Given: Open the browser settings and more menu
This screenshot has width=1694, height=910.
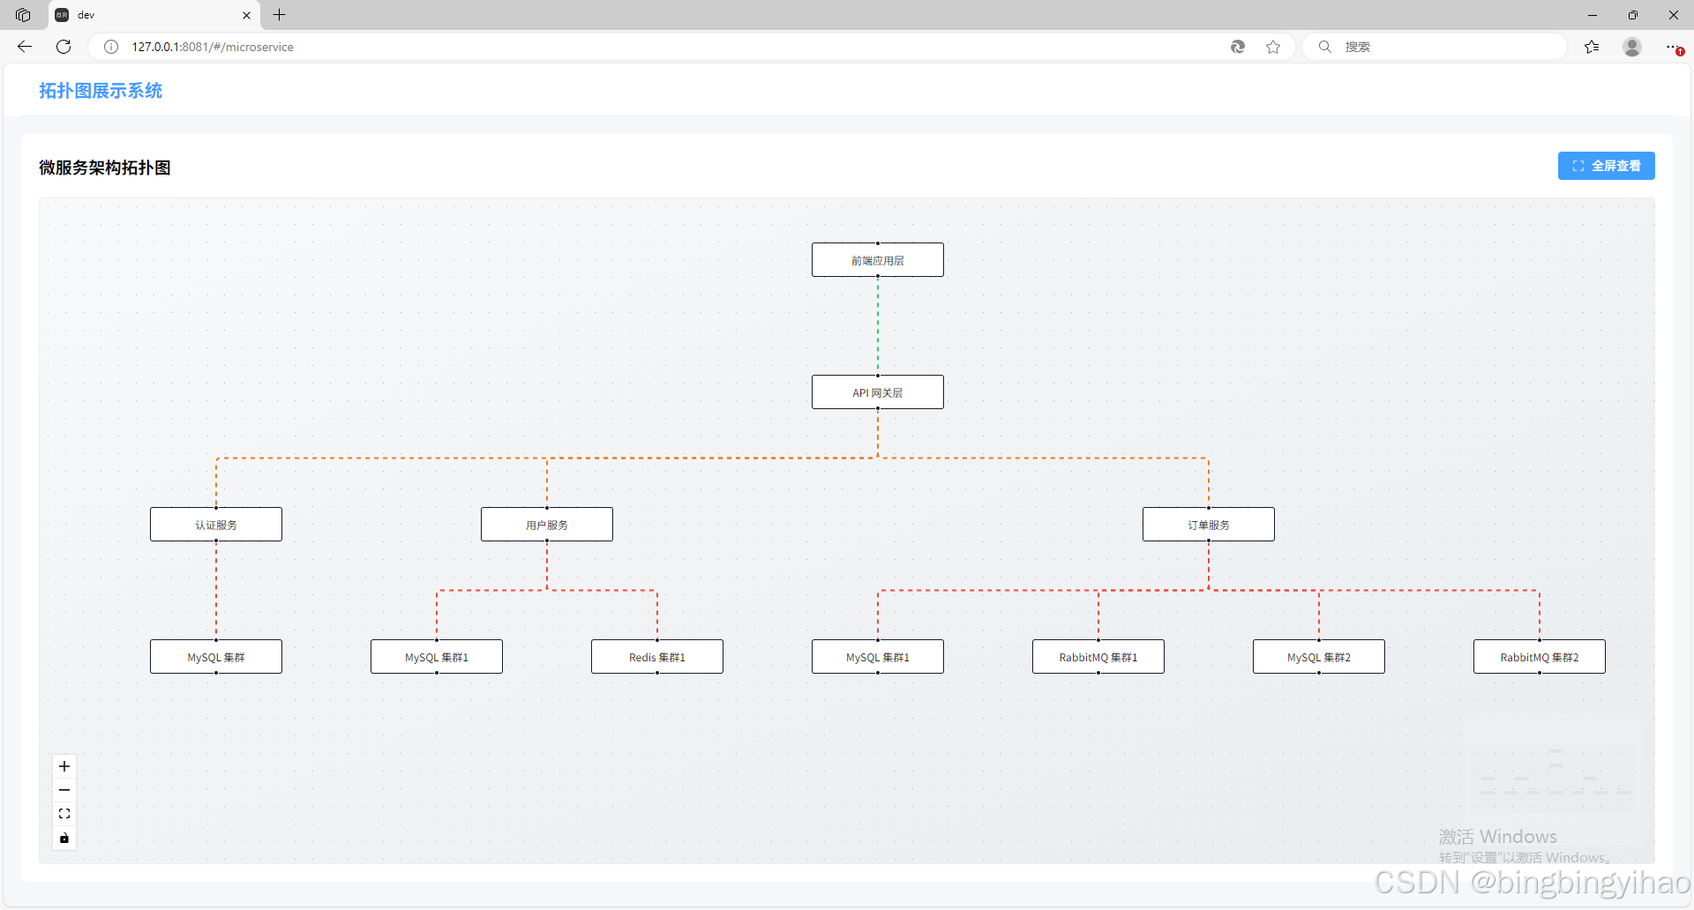Looking at the screenshot, I should [x=1673, y=47].
